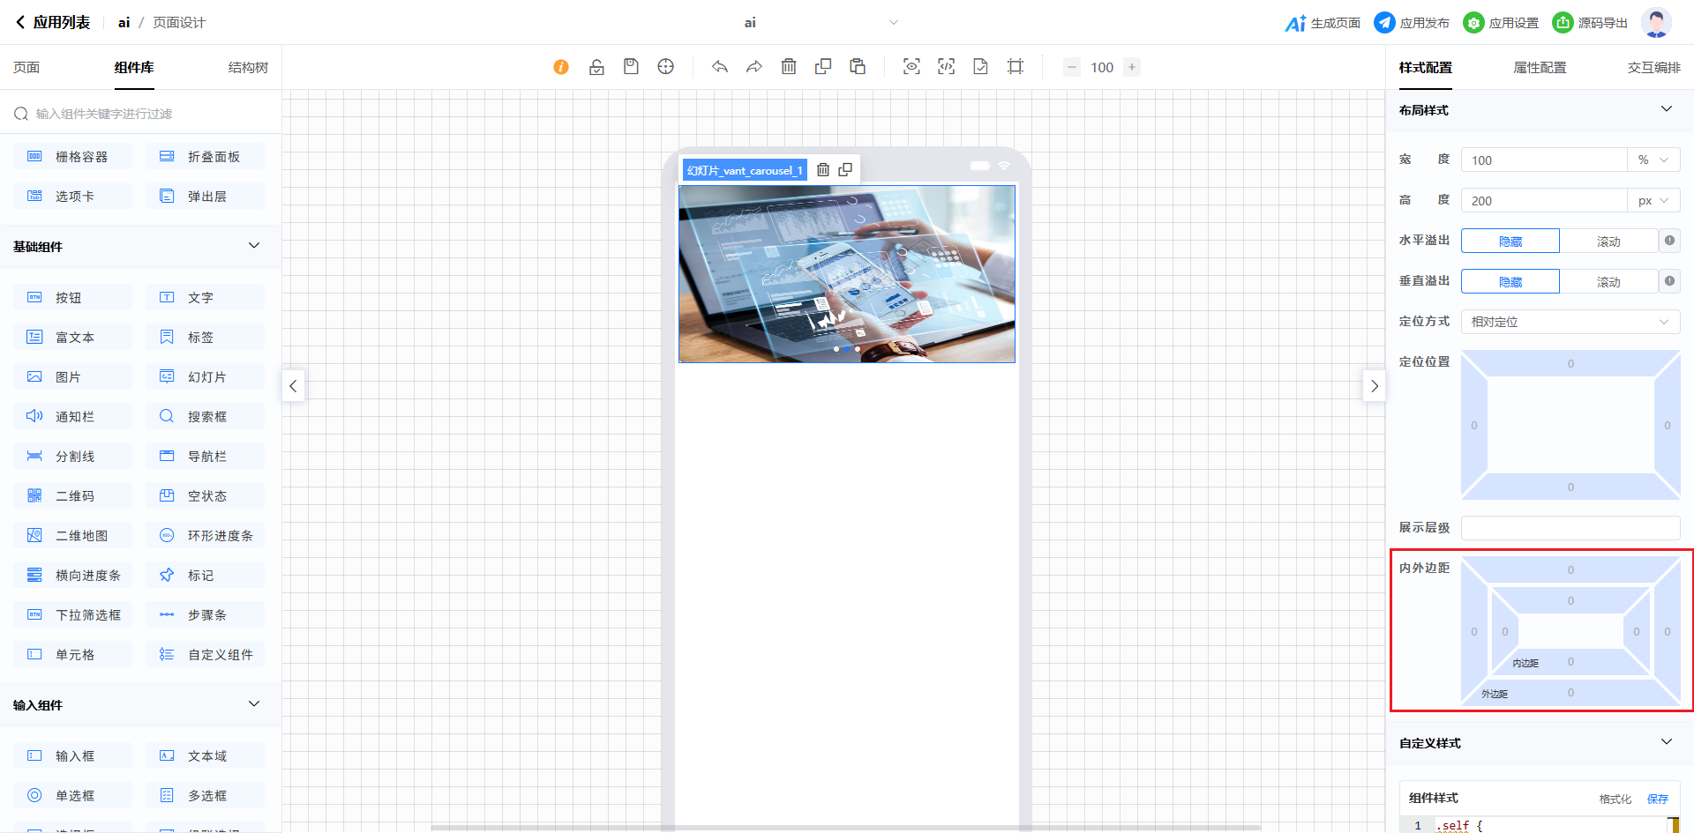Click the 应用发布 button
Screen dimensions: 1694x833
[1413, 23]
